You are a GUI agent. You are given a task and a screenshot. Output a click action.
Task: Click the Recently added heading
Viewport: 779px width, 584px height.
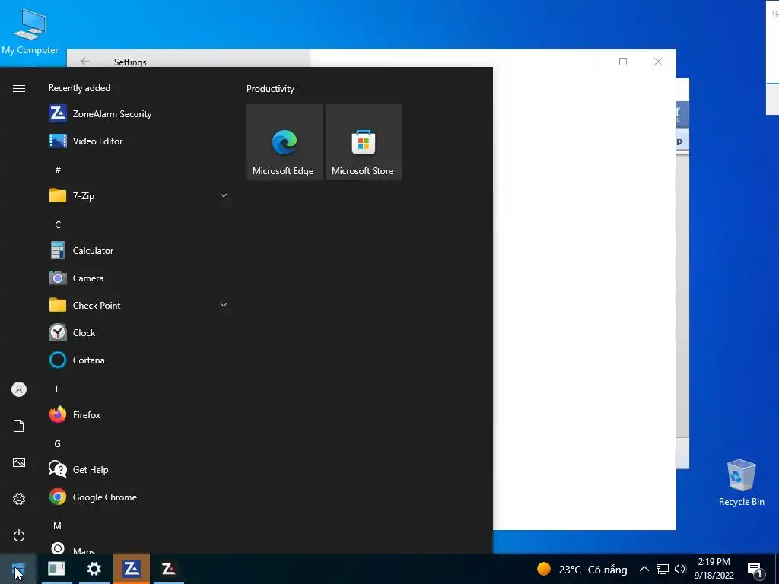79,88
